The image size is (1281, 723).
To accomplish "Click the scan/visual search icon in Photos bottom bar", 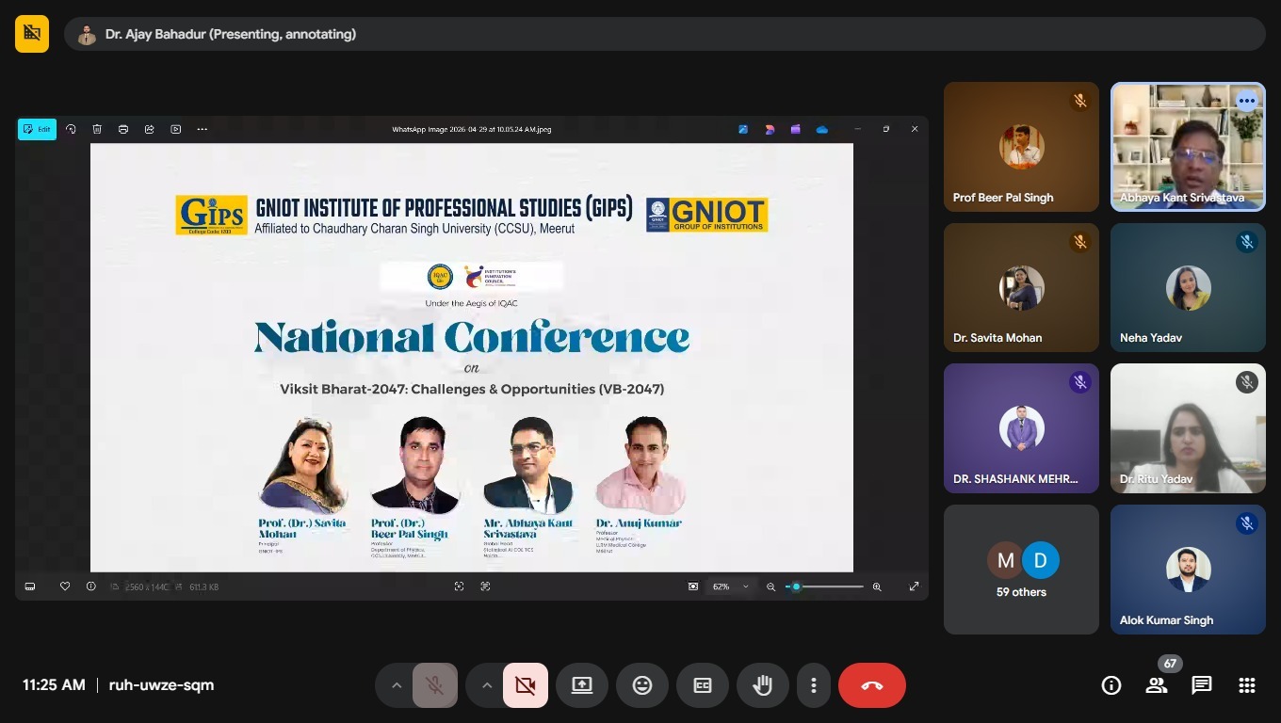I will 459,586.
